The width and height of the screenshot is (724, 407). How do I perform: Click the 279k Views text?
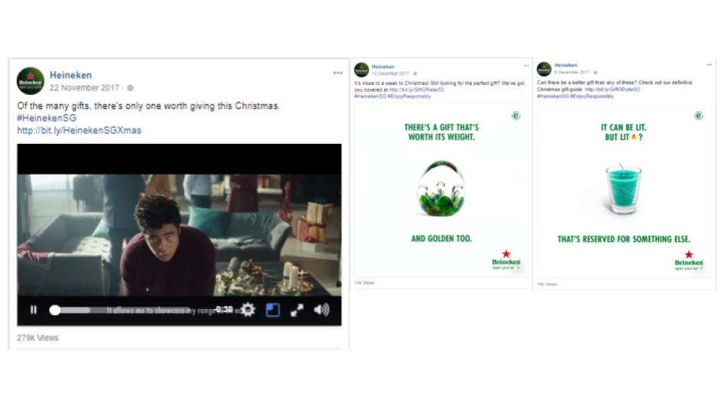pyautogui.click(x=38, y=338)
